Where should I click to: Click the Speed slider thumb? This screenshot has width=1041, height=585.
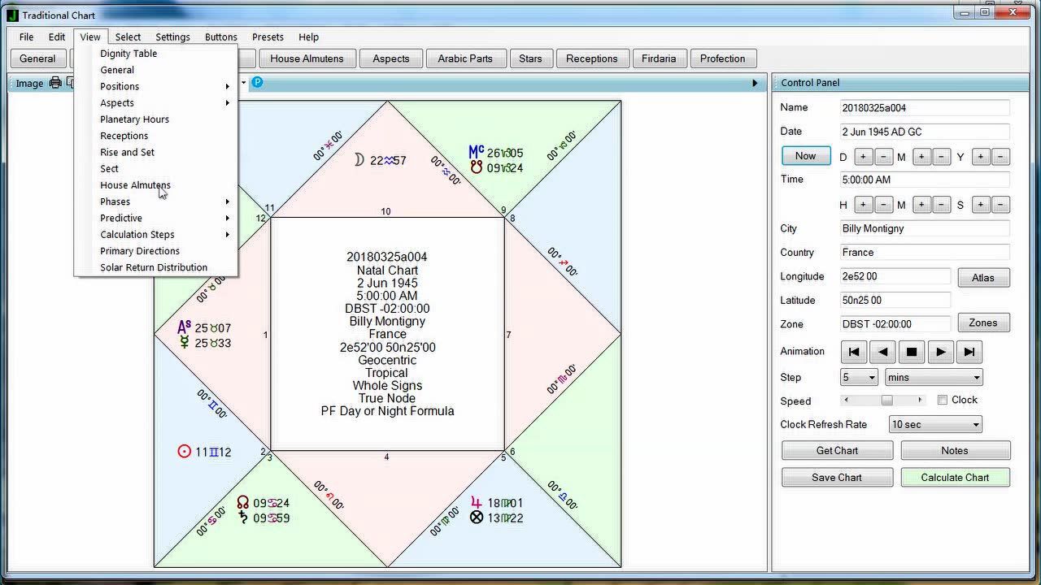pos(887,401)
